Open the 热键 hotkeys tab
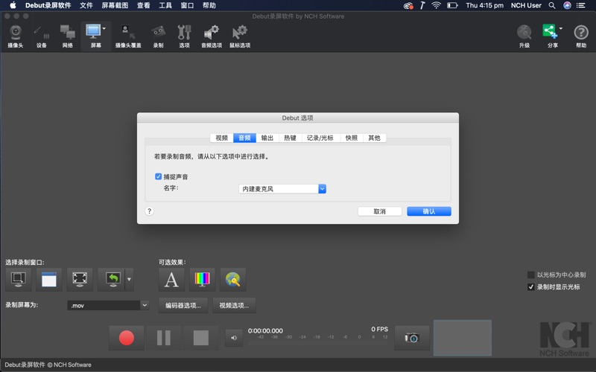 pyautogui.click(x=290, y=138)
